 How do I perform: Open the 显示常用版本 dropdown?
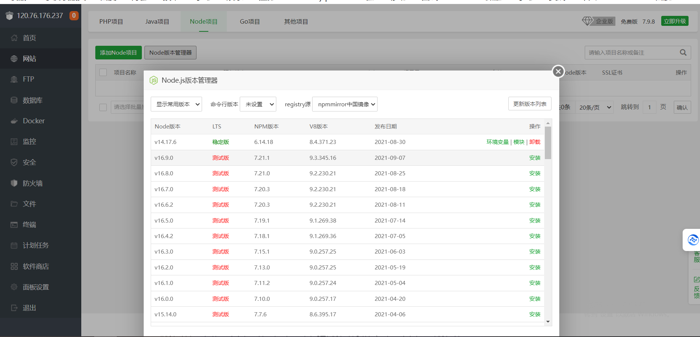pos(176,104)
